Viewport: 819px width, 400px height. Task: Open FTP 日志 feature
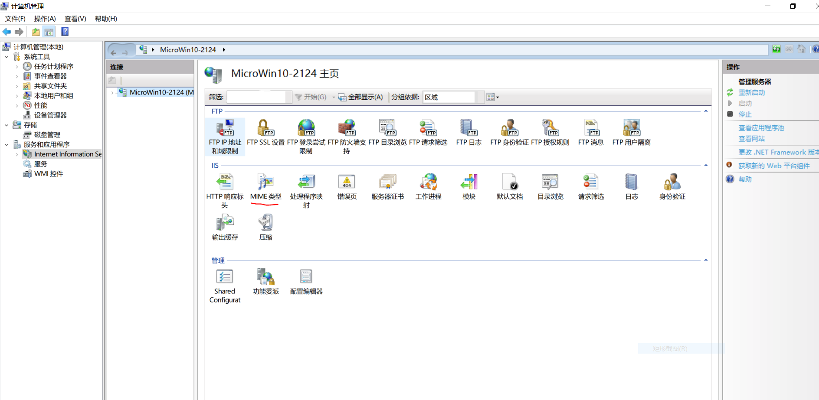[x=468, y=133]
